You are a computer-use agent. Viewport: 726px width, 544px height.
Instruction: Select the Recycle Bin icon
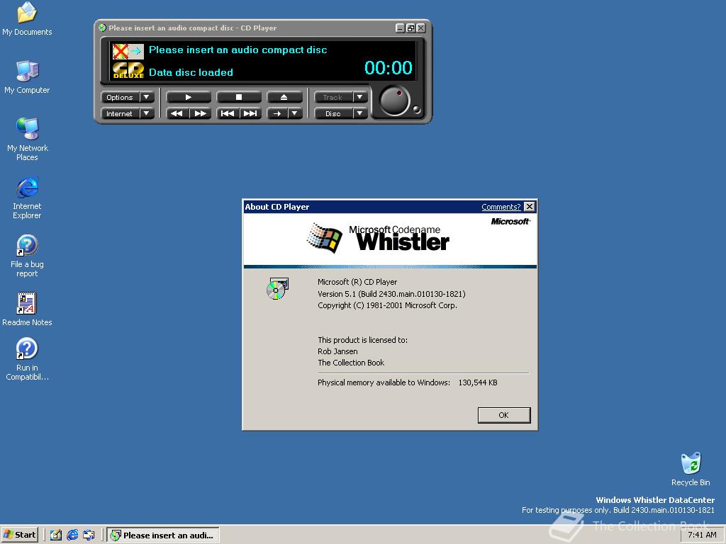(691, 469)
